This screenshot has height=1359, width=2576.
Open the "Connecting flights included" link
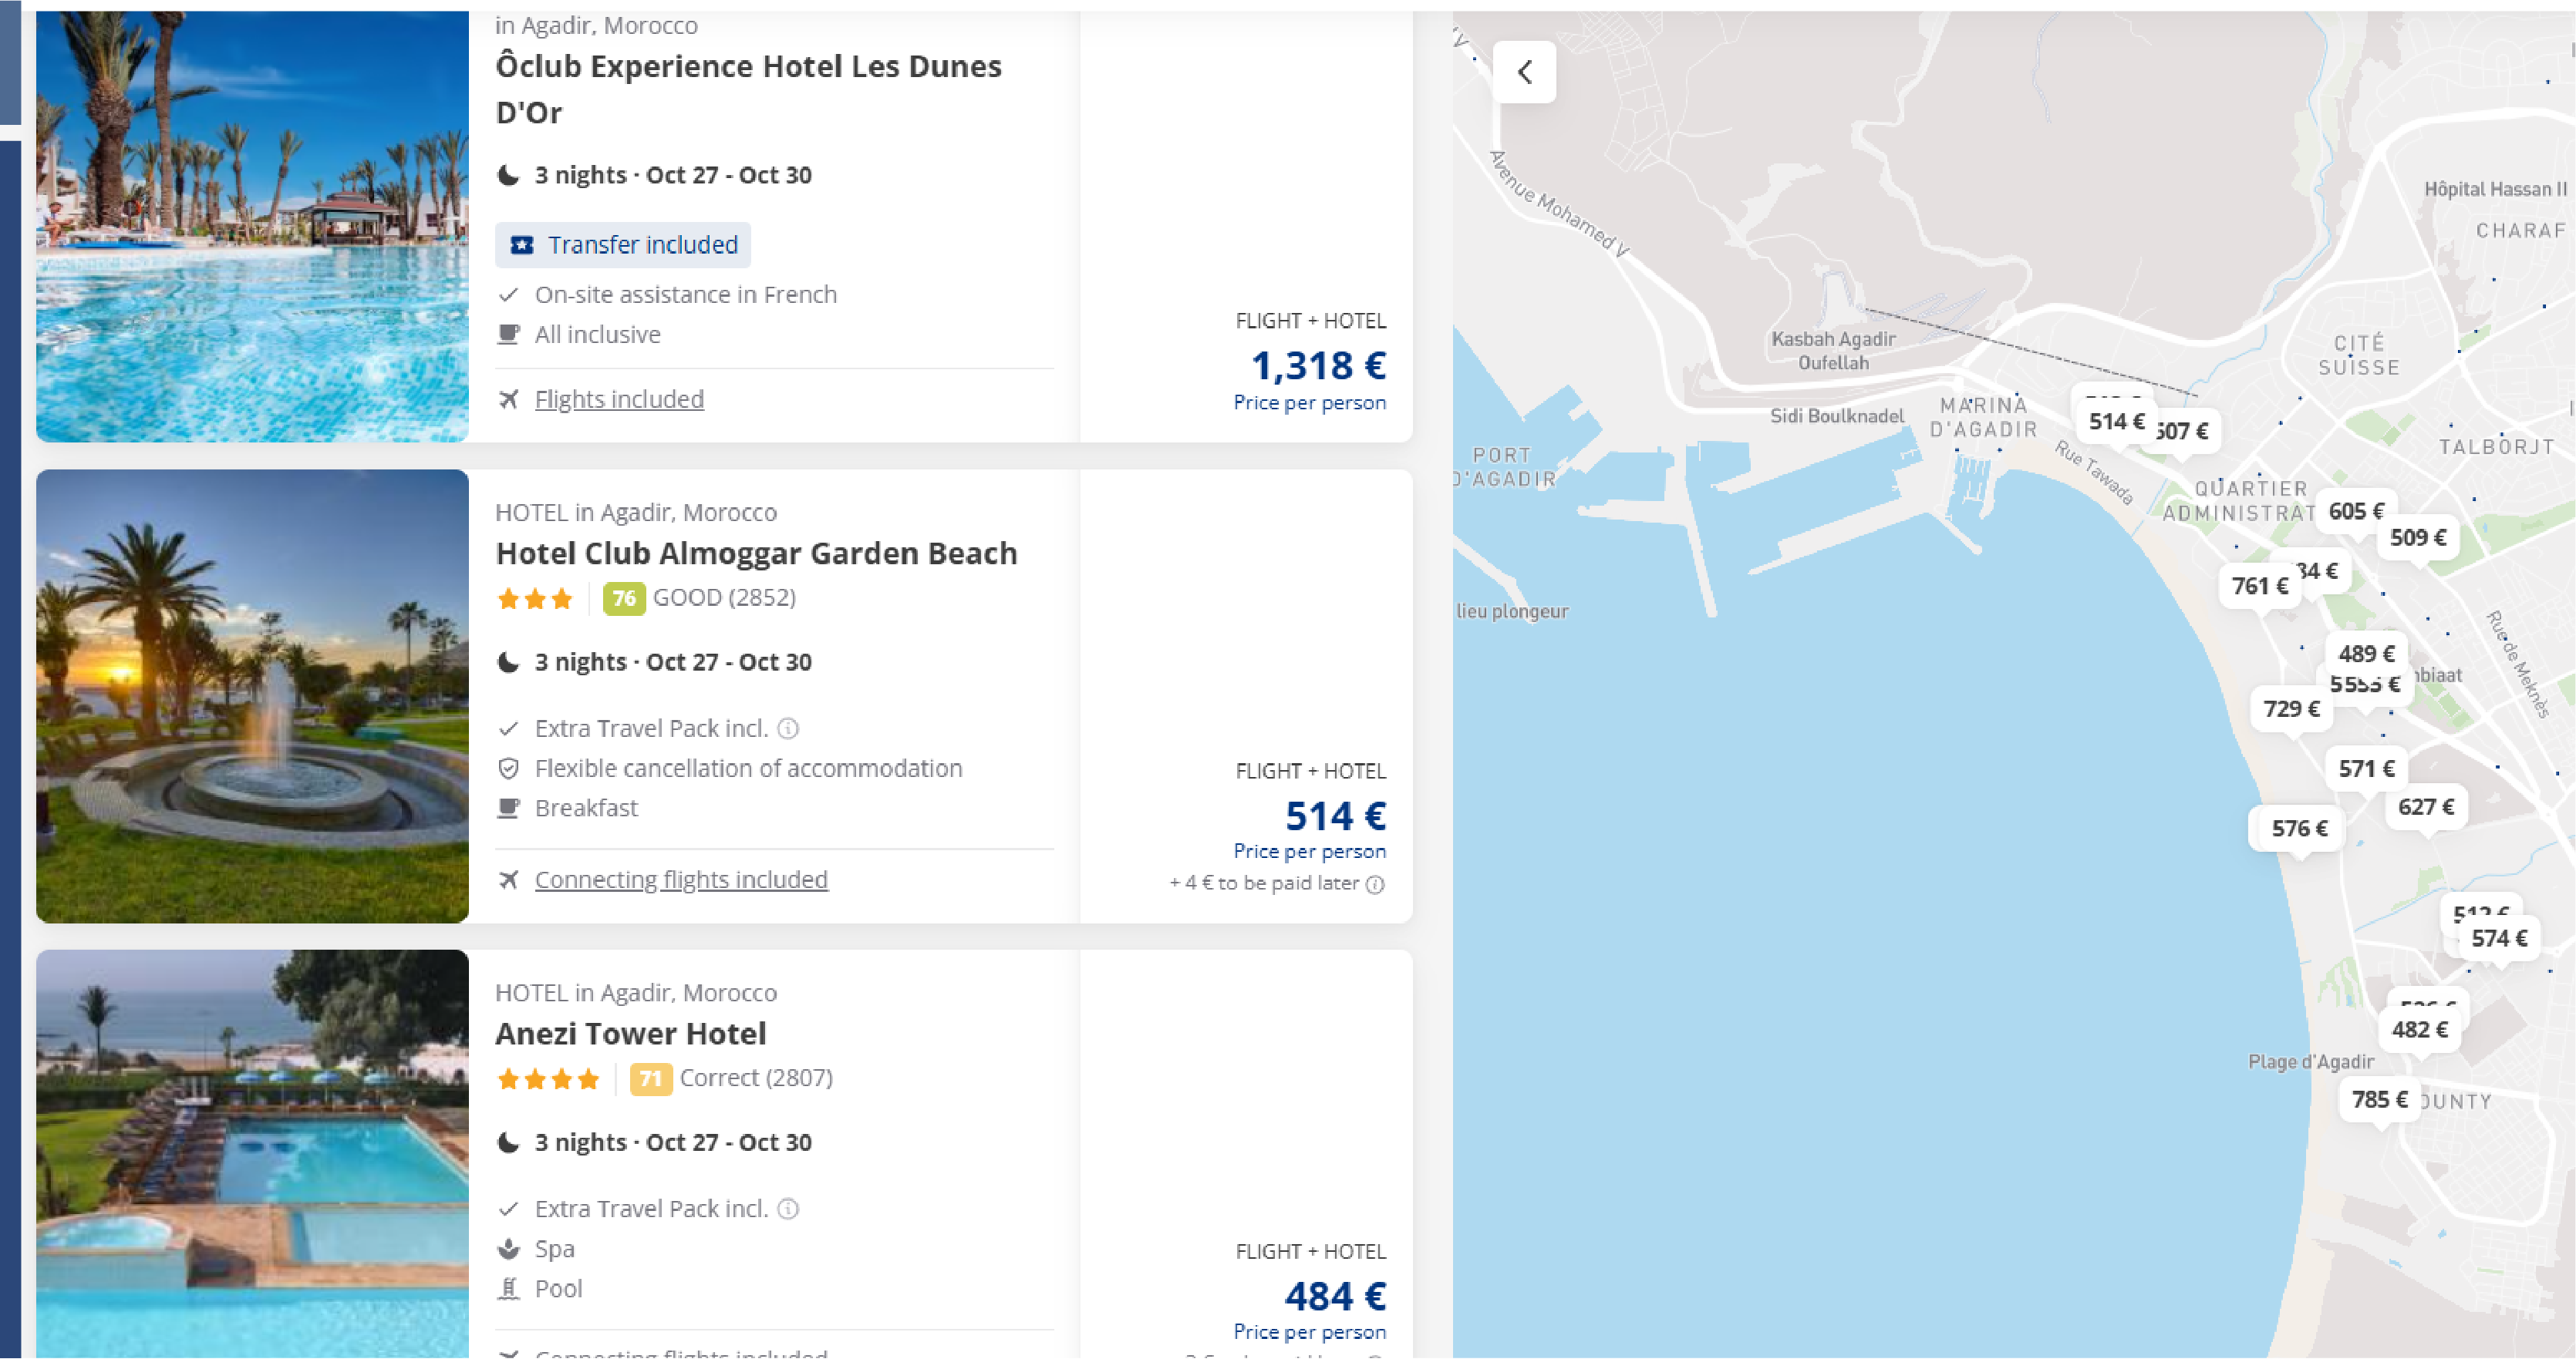pyautogui.click(x=681, y=880)
